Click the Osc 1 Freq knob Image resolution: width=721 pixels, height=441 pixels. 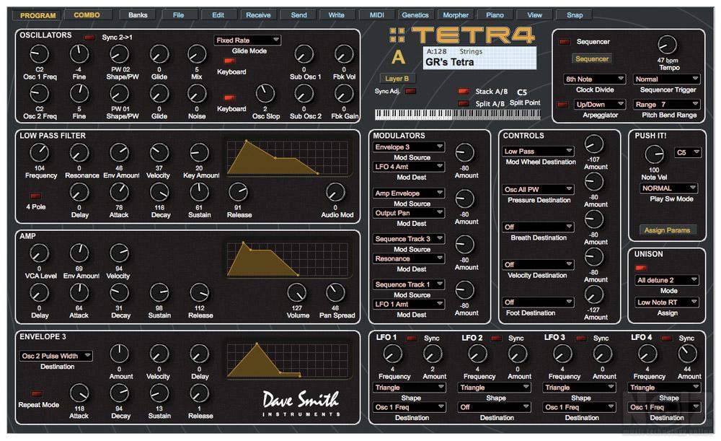tap(38, 54)
